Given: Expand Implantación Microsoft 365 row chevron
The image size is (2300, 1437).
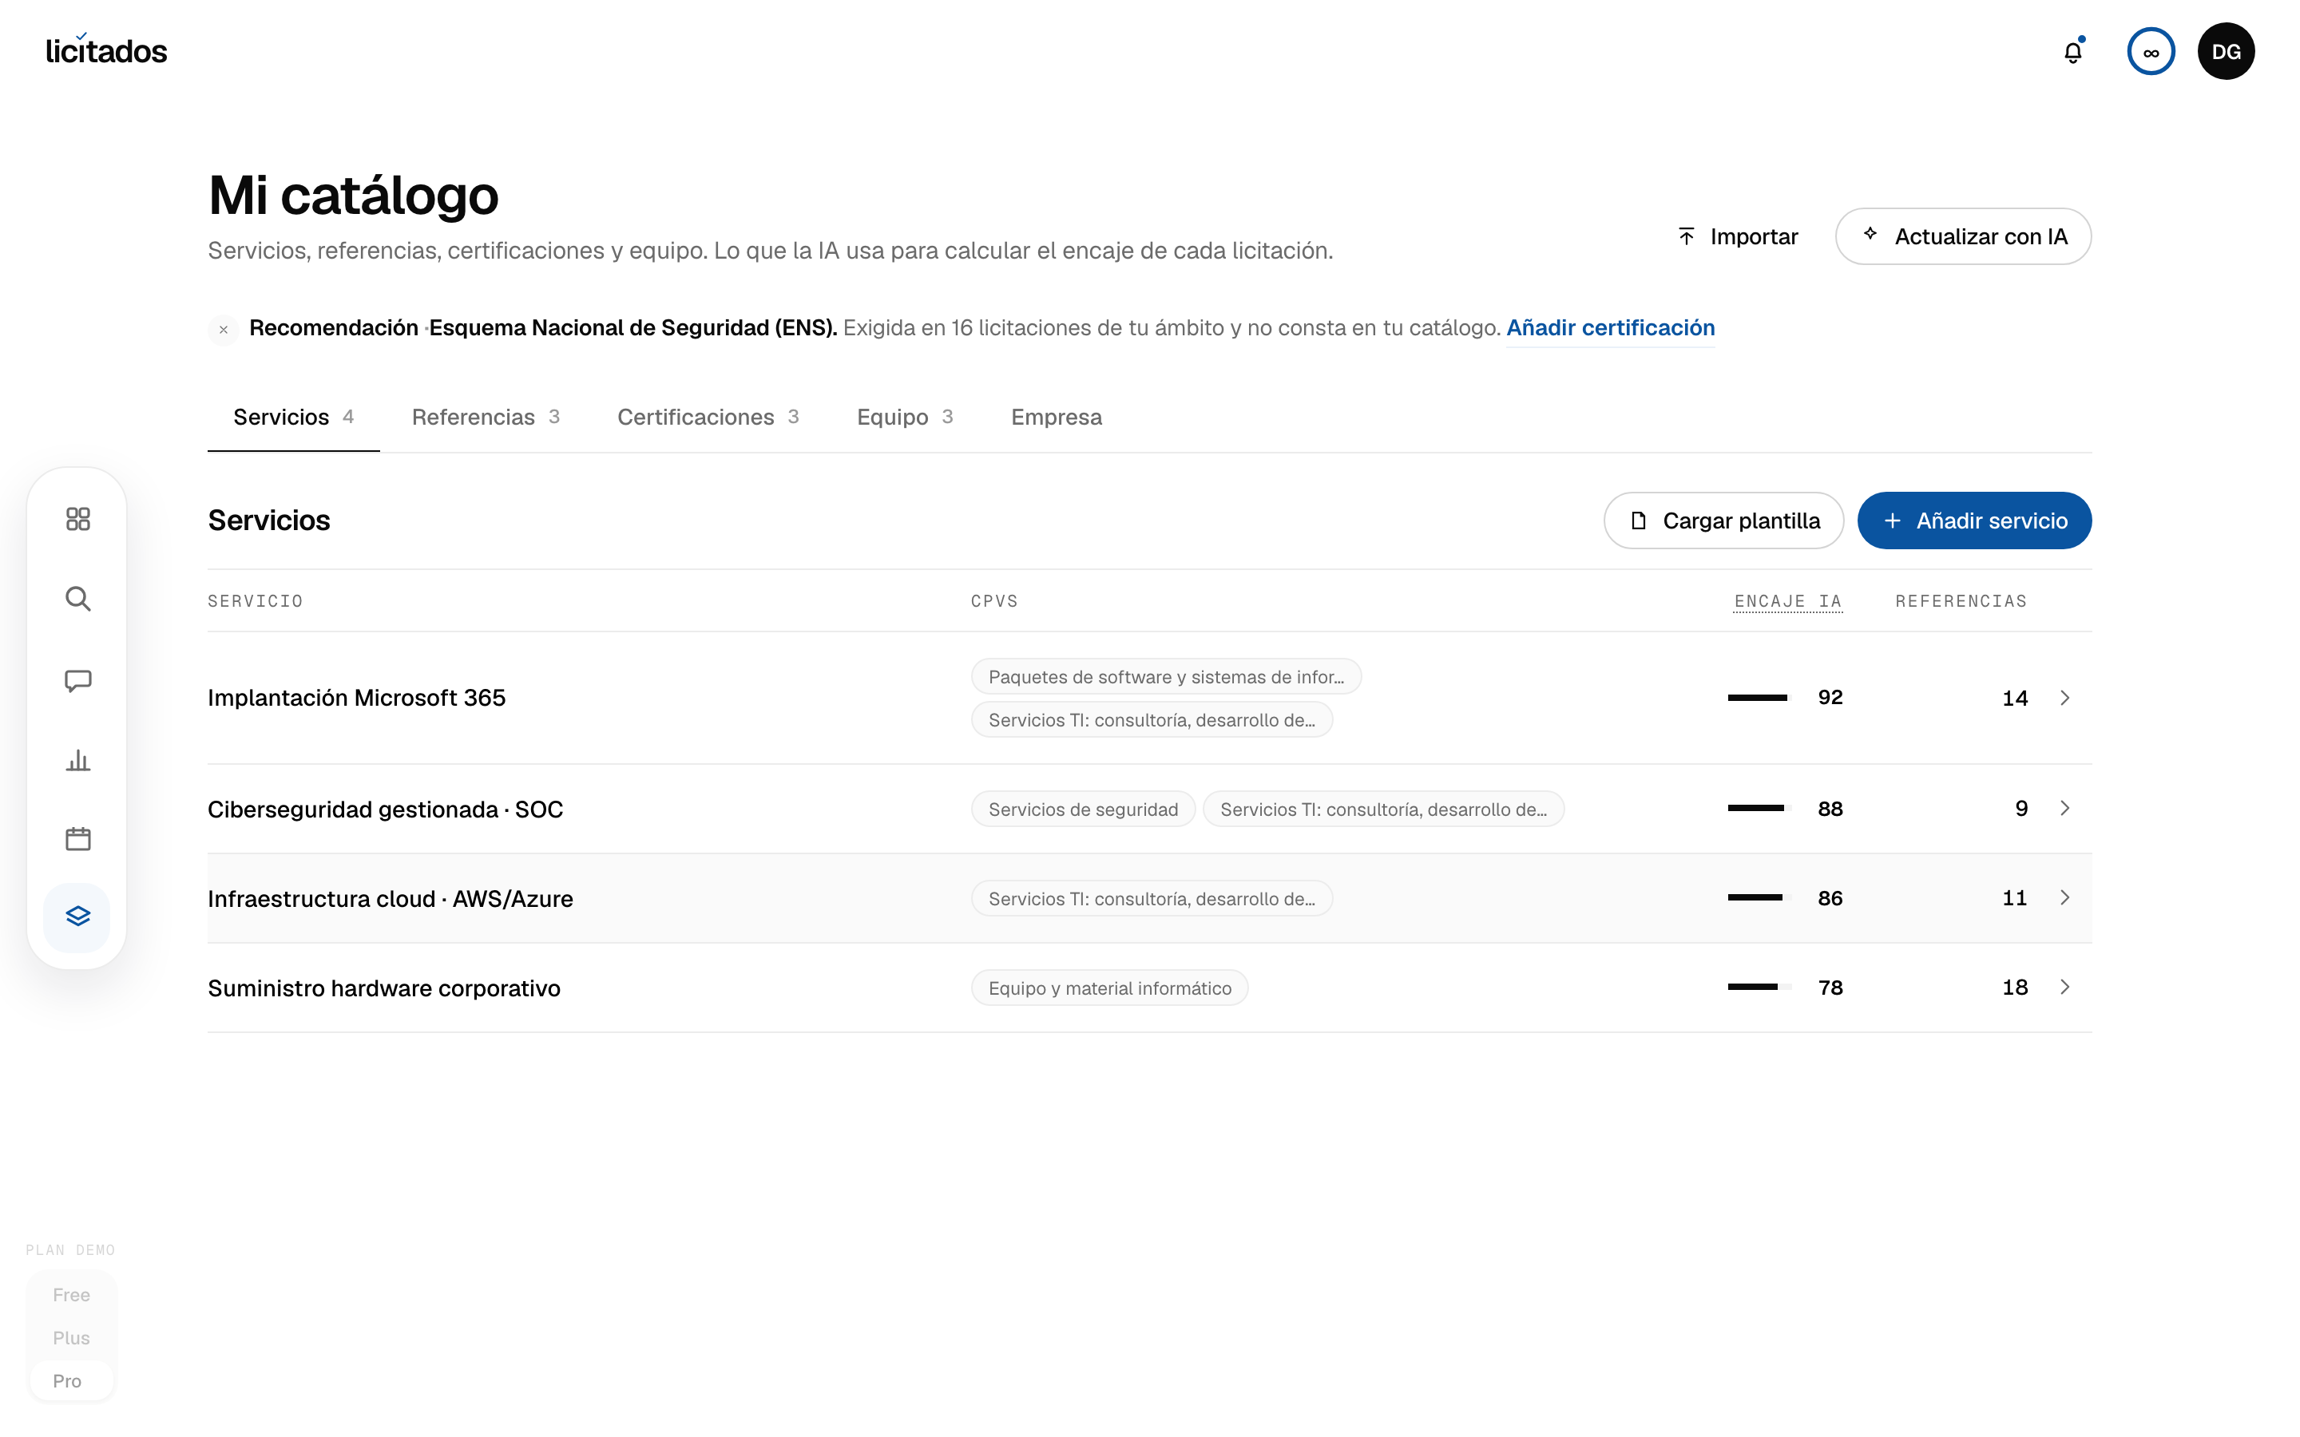Looking at the screenshot, I should click(x=2064, y=699).
